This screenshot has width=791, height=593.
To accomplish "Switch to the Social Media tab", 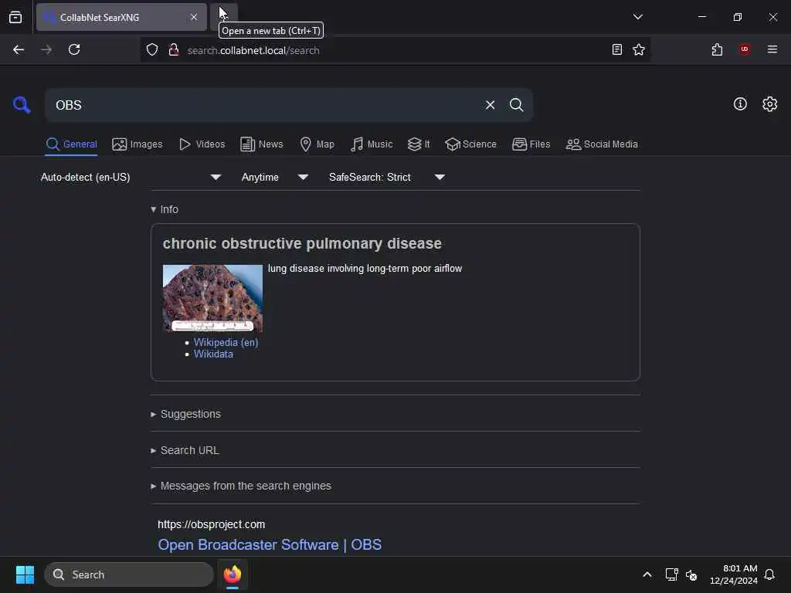I will [x=602, y=144].
